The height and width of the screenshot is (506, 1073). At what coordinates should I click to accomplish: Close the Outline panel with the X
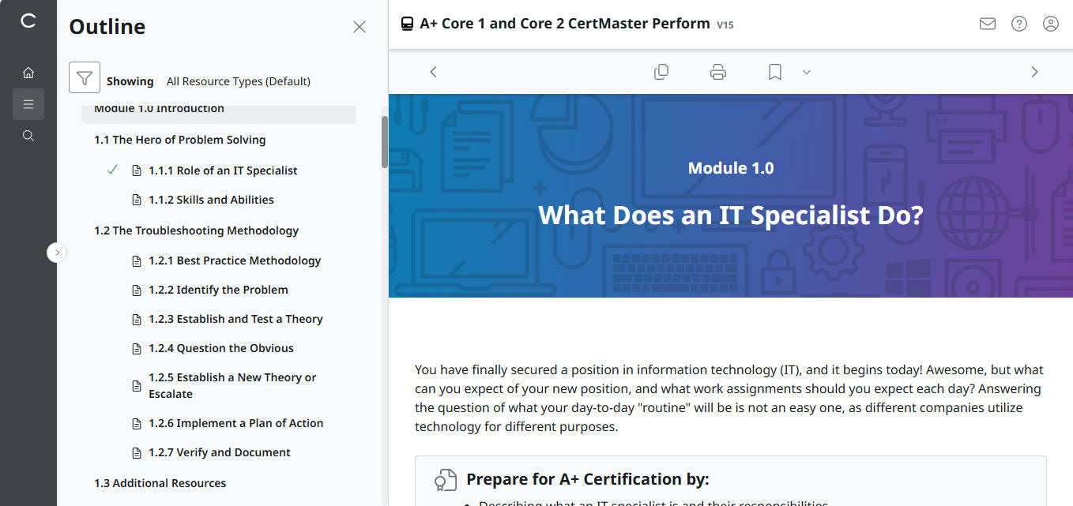coord(360,26)
